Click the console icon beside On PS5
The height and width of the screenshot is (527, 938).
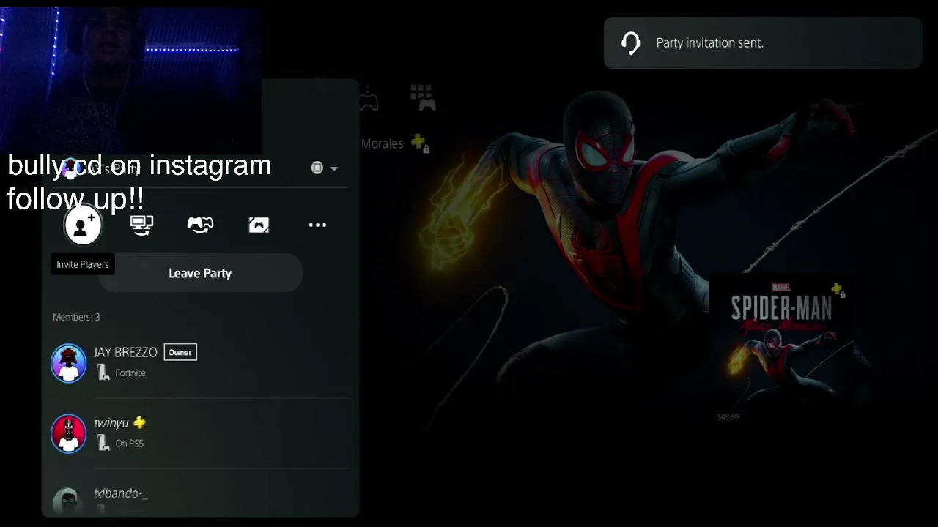click(103, 443)
